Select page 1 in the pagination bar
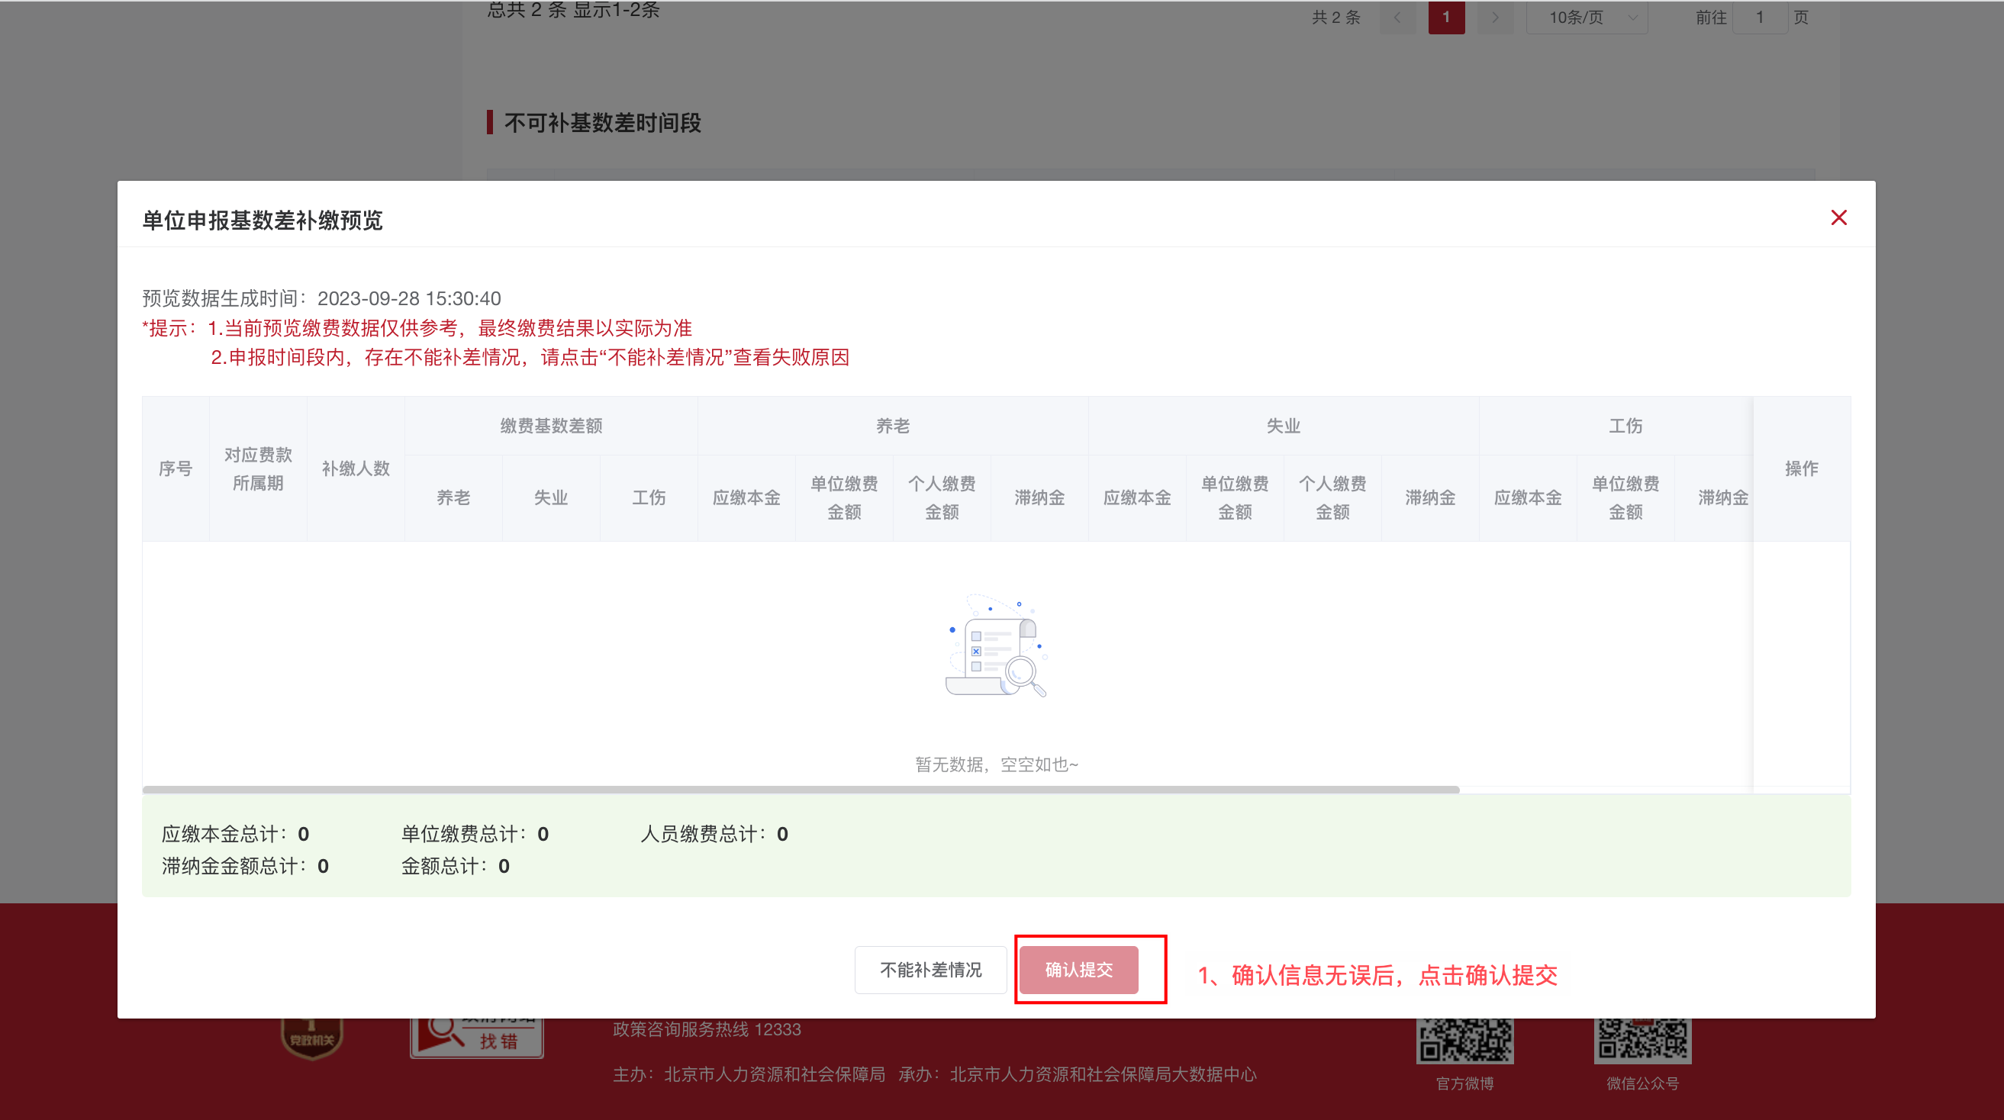2004x1120 pixels. tap(1446, 17)
